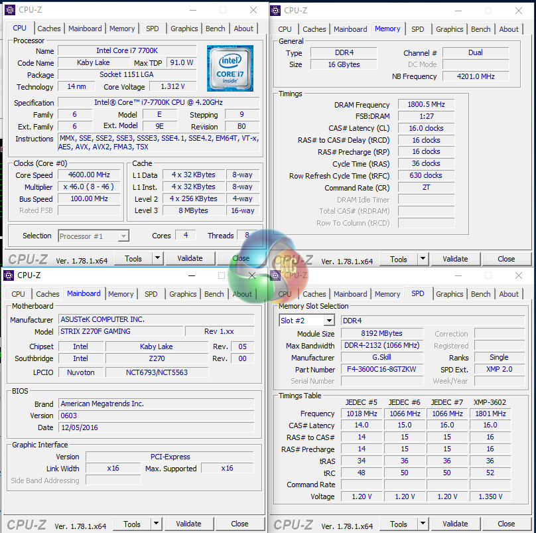
Task: Click CPU-Z title bar icon in Memory timings window
Action: [276, 10]
